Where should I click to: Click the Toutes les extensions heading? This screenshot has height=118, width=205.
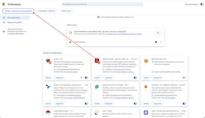click(52, 53)
